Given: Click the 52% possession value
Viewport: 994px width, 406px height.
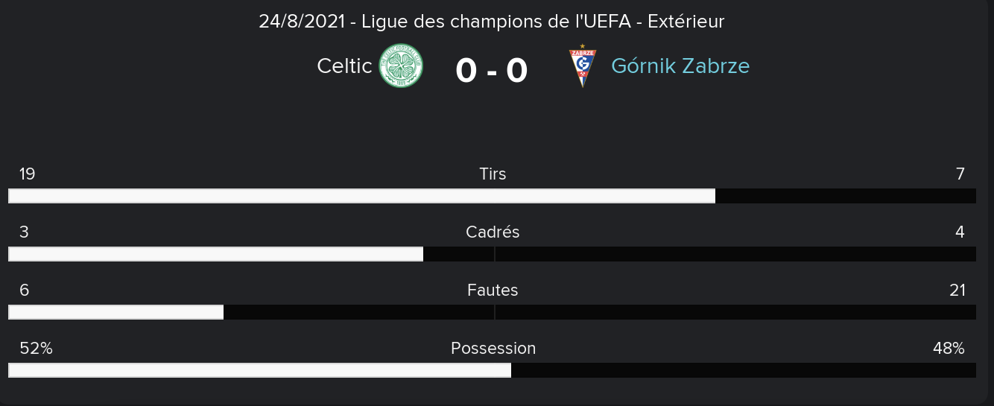Looking at the screenshot, I should tap(36, 349).
